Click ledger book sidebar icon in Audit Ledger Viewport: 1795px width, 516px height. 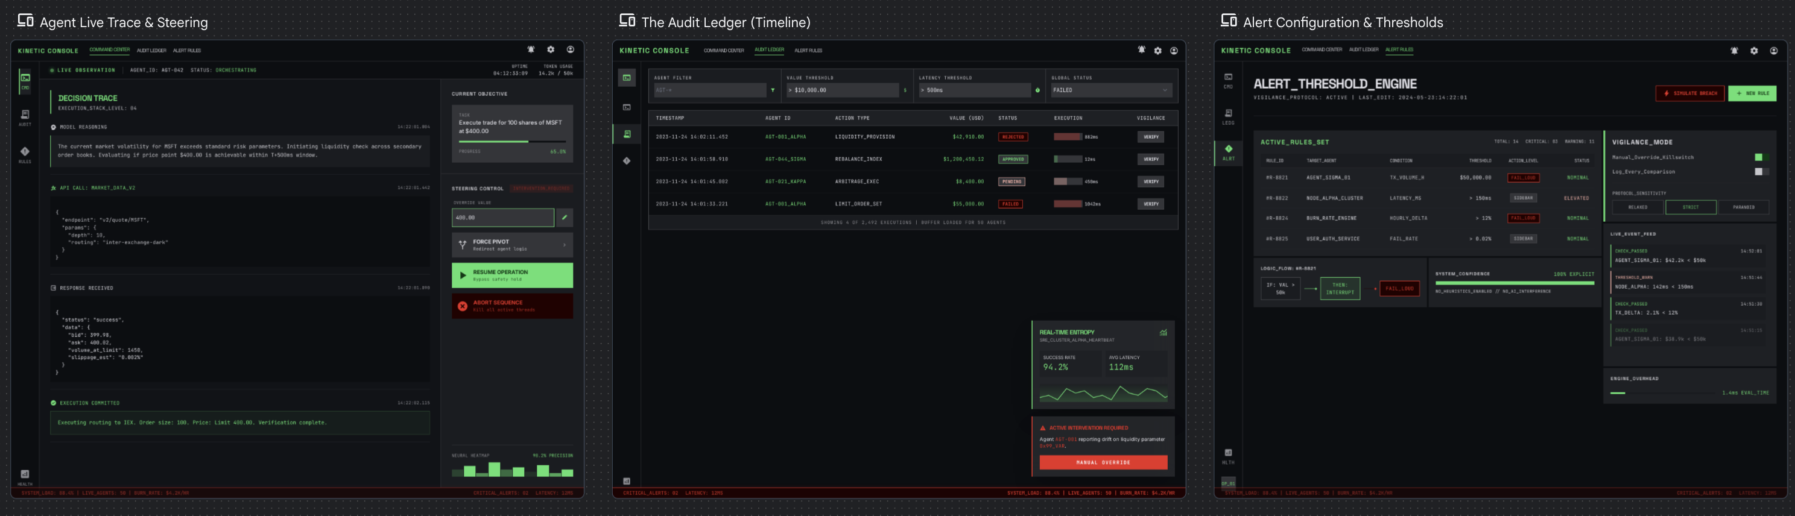[x=627, y=134]
